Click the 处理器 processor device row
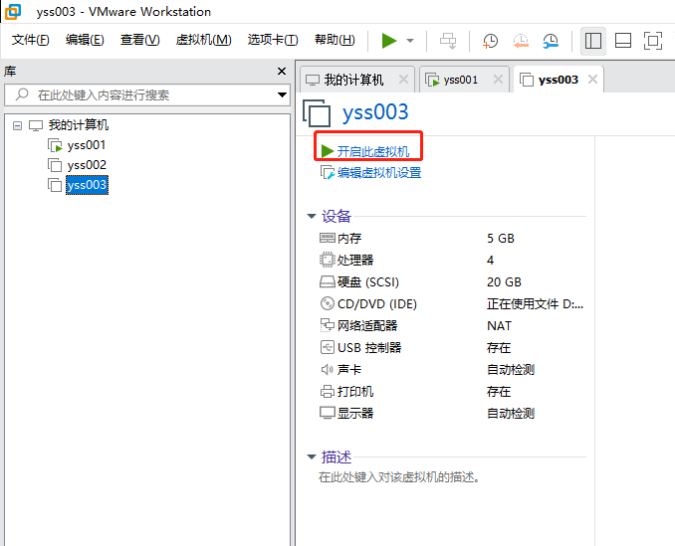The image size is (675, 546). (x=452, y=261)
